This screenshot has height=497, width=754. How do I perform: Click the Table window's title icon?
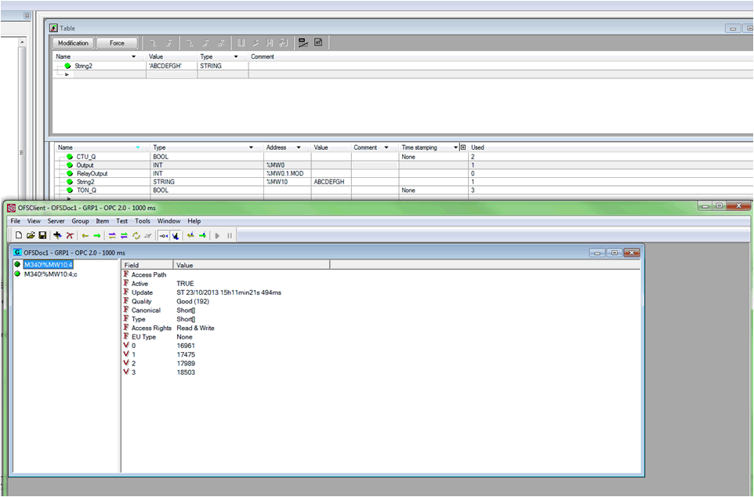tap(53, 28)
